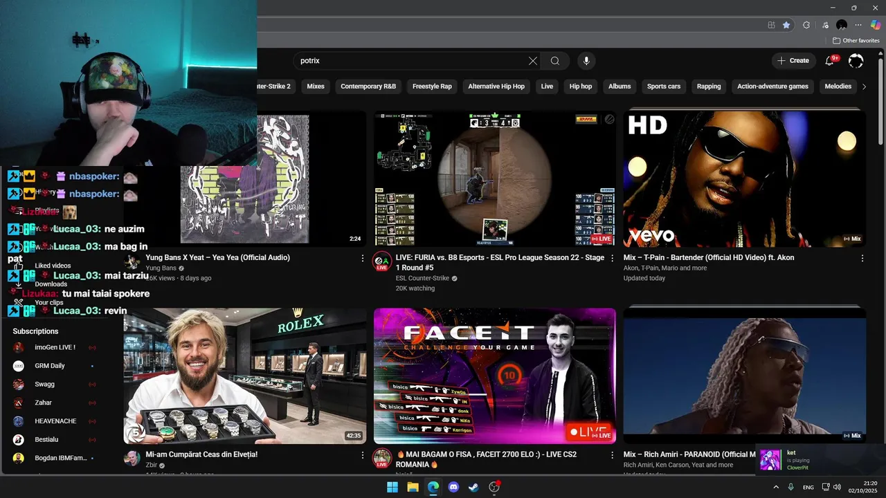
Task: Open Edge browser profile avatar
Action: click(842, 25)
